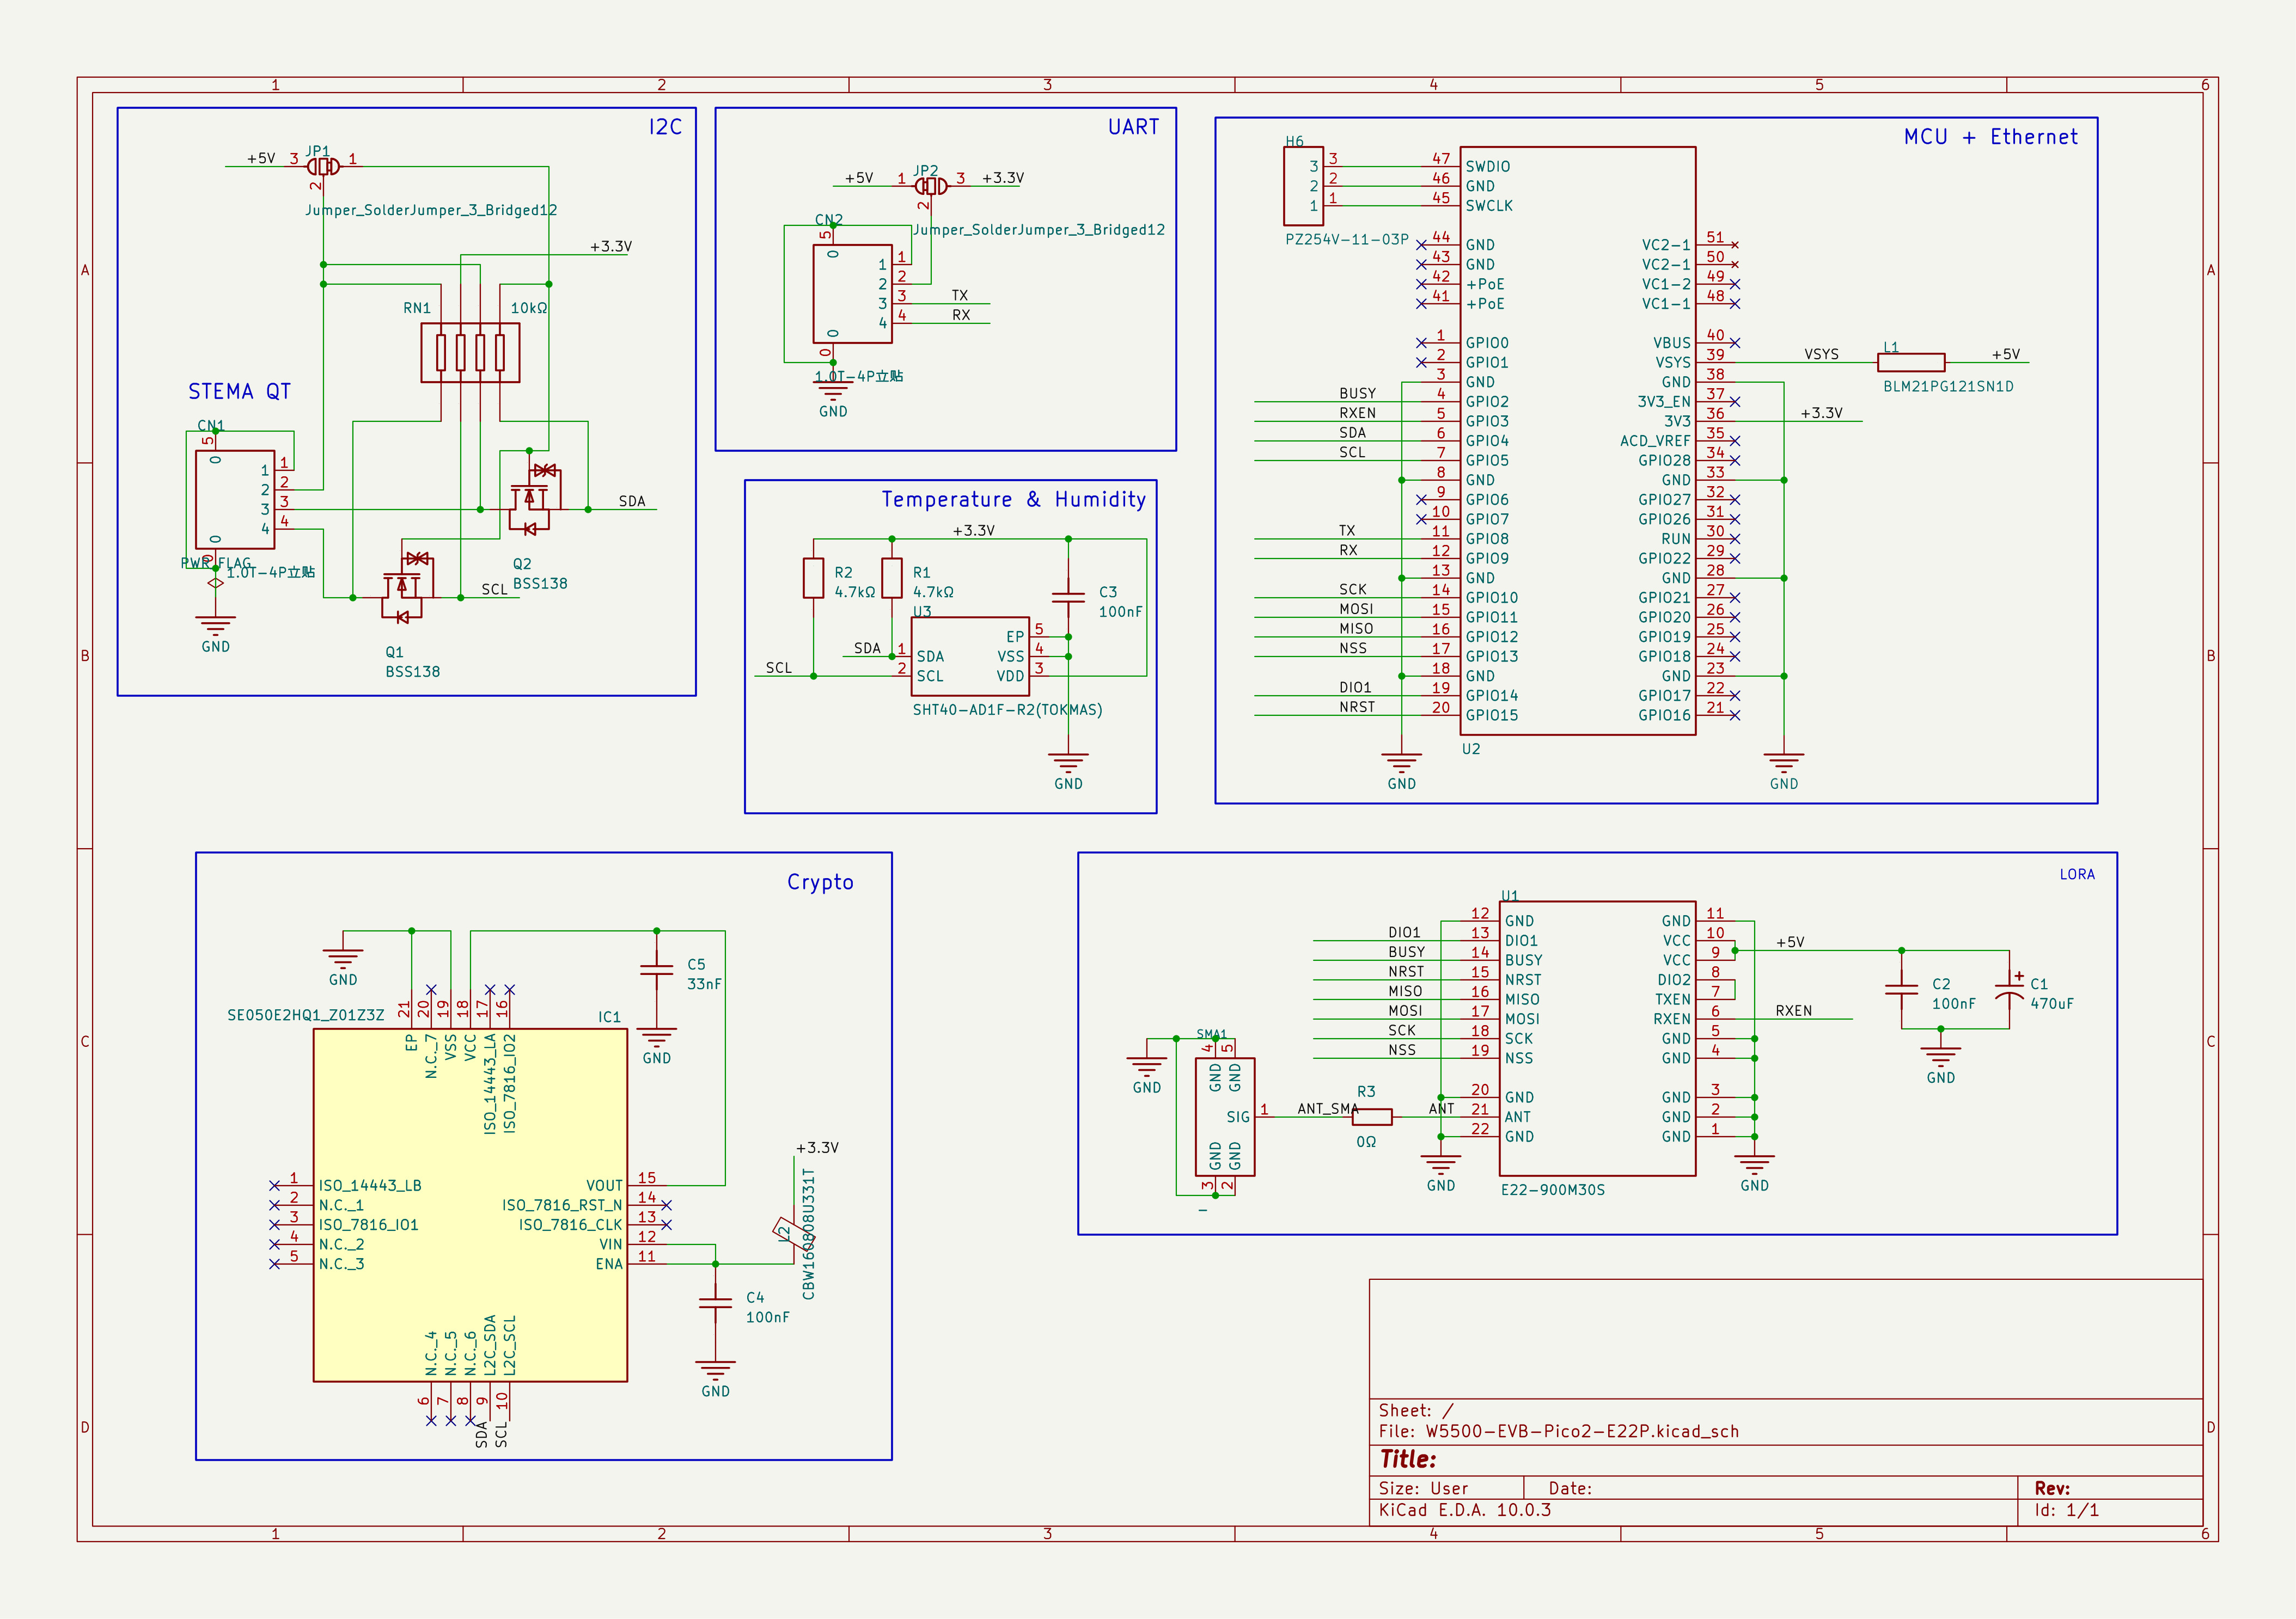Click the file name W5500-EVB-Pico2-E22P.kicad_sch
Screen dimensions: 2296x1619
click(x=1581, y=1431)
